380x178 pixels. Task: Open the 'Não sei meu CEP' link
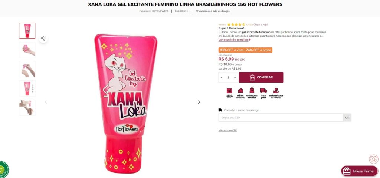(227, 130)
